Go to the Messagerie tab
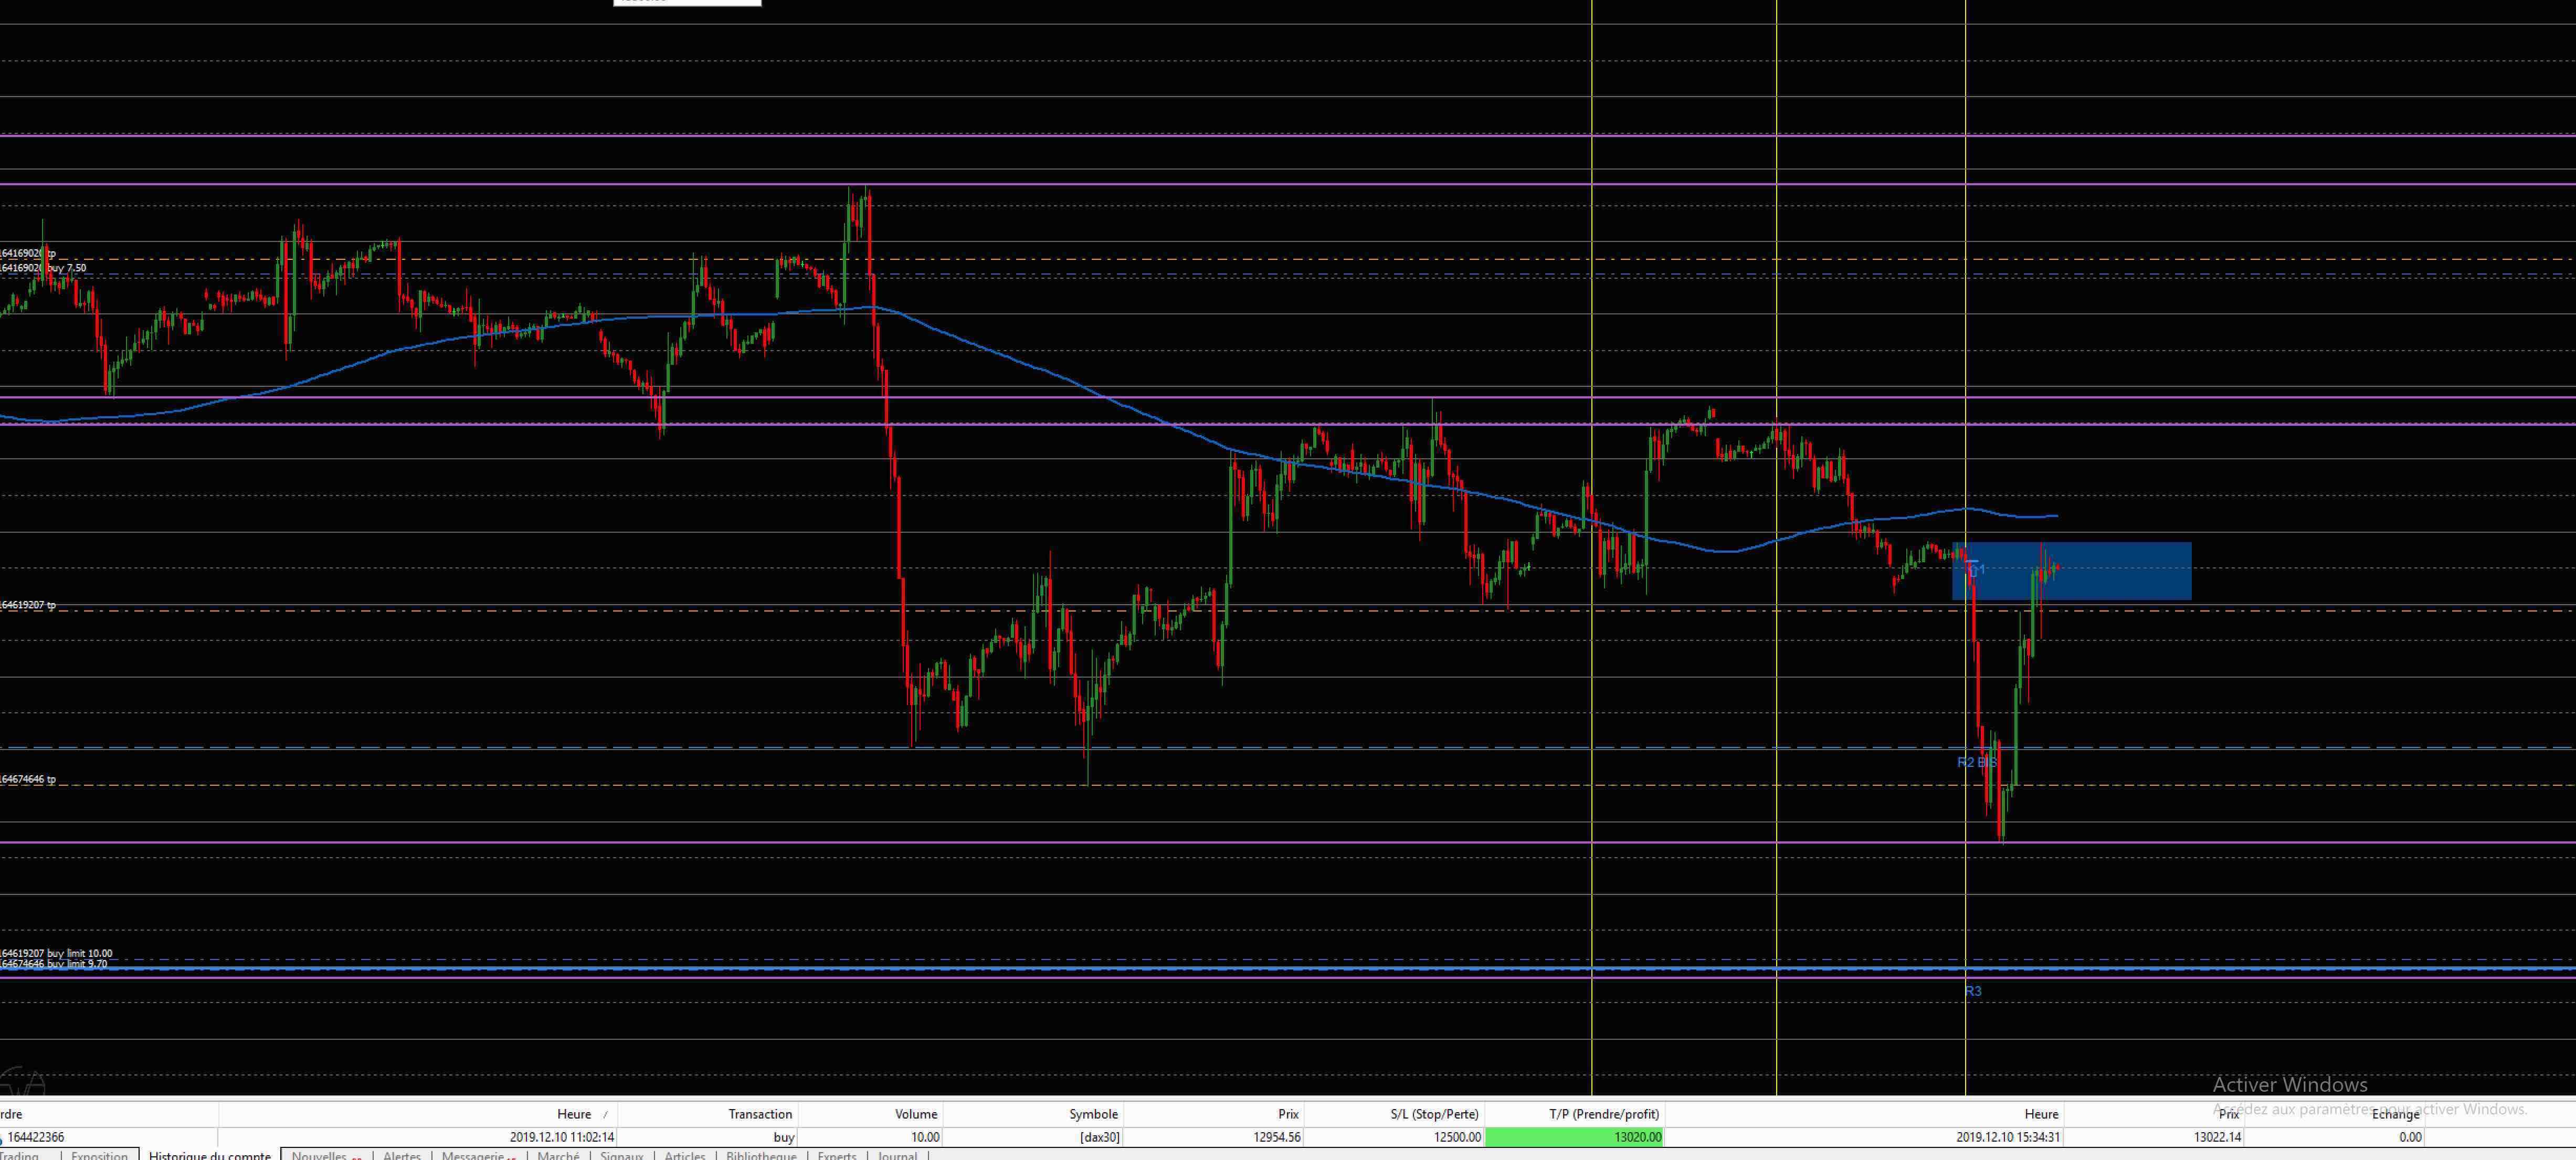 (472, 1155)
